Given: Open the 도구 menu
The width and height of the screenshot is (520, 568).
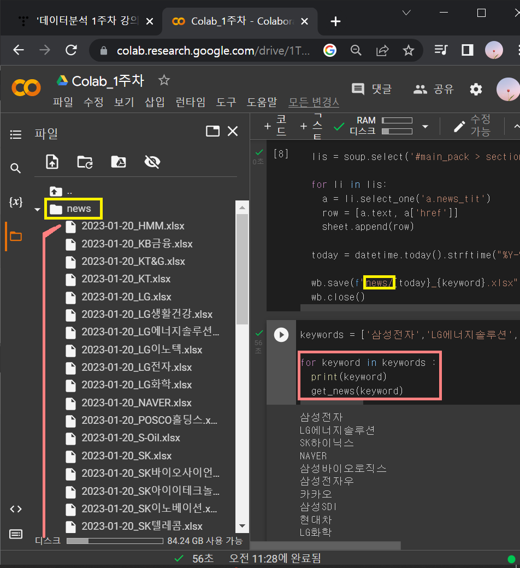Looking at the screenshot, I should [226, 102].
